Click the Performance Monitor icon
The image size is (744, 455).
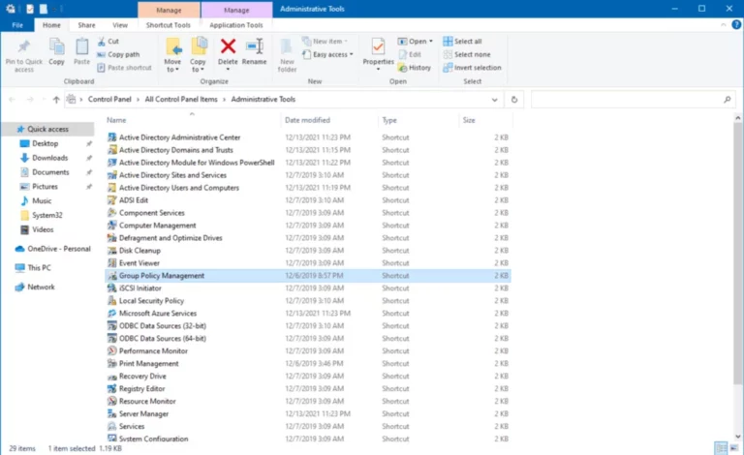coord(112,350)
